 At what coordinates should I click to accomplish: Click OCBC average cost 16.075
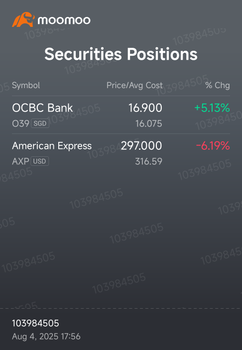click(149, 123)
